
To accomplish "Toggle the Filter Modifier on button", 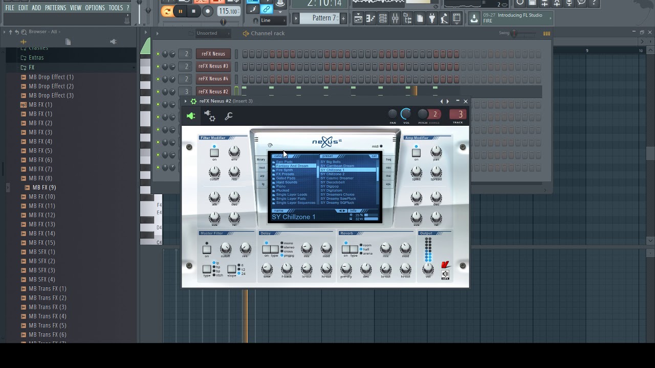I will pyautogui.click(x=214, y=152).
